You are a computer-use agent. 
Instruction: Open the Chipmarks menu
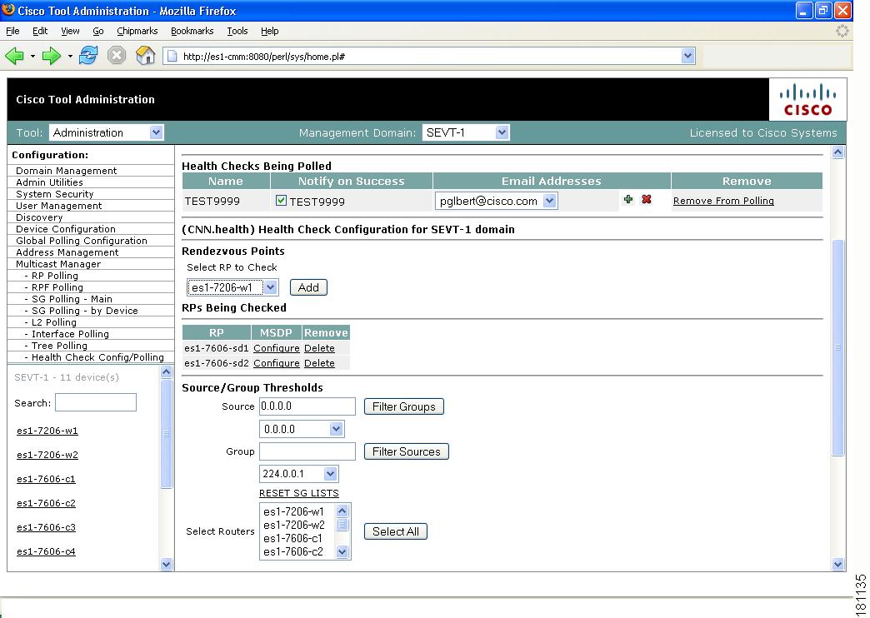137,31
